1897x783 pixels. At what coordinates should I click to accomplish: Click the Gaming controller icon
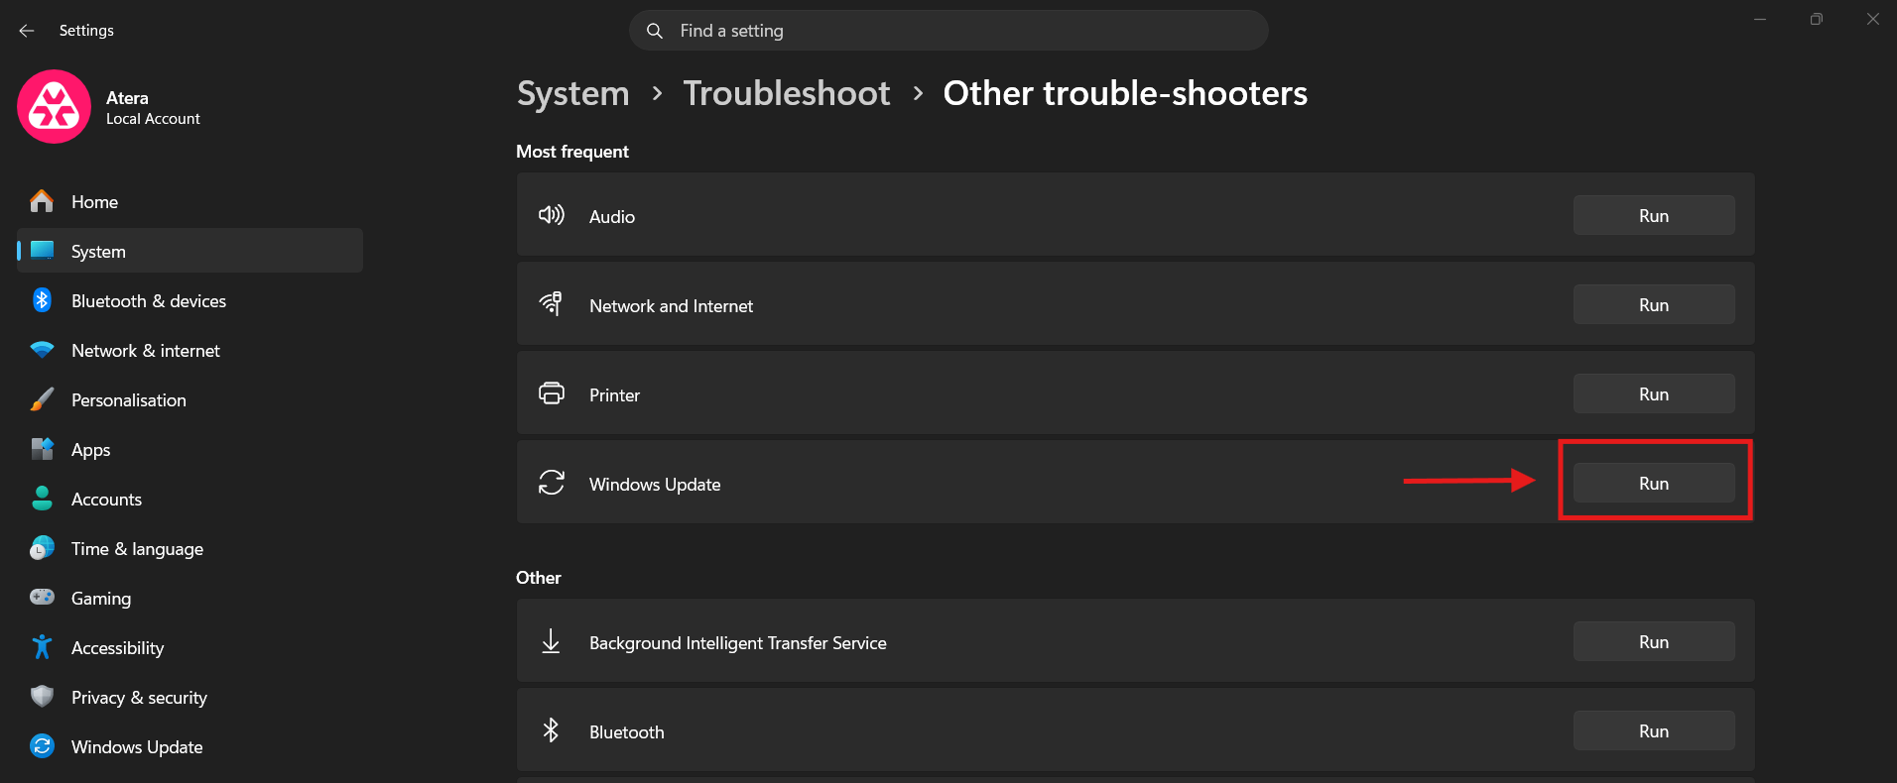[42, 597]
